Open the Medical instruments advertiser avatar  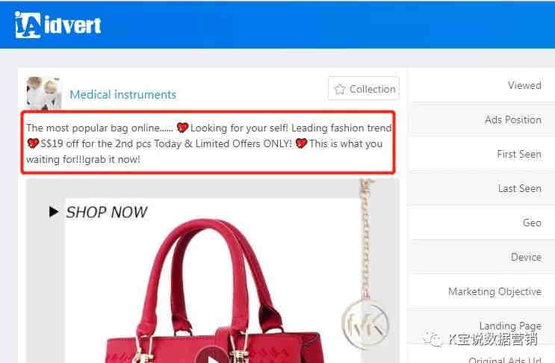pos(44,93)
